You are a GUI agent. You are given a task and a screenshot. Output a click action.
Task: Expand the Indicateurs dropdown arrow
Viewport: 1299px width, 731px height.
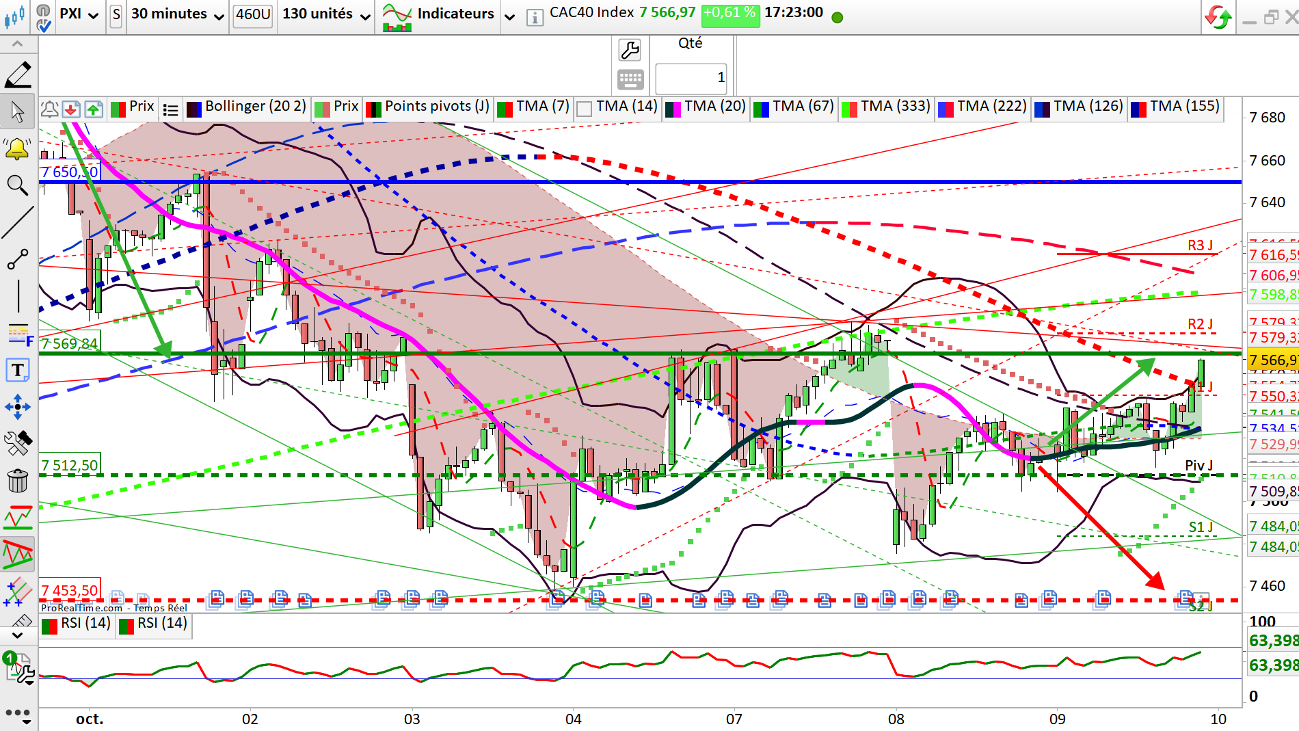coord(509,16)
